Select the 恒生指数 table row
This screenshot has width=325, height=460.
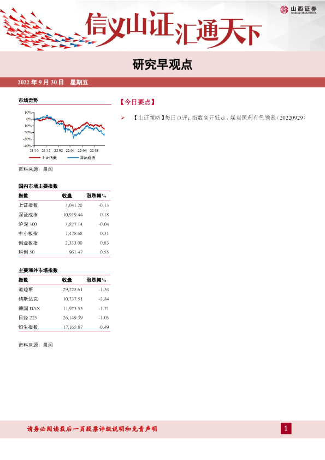tap(64, 327)
